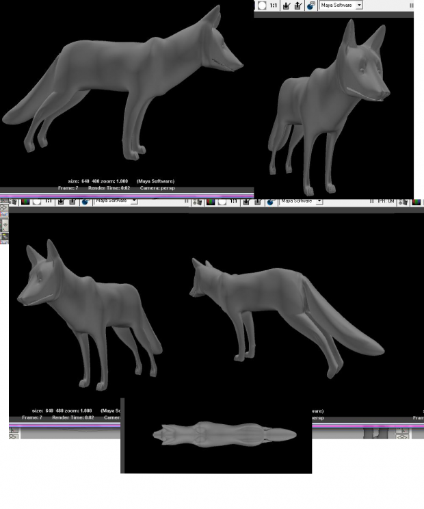Open render settings in rear-view fox render window
The height and width of the screenshot is (509, 424).
click(x=271, y=202)
